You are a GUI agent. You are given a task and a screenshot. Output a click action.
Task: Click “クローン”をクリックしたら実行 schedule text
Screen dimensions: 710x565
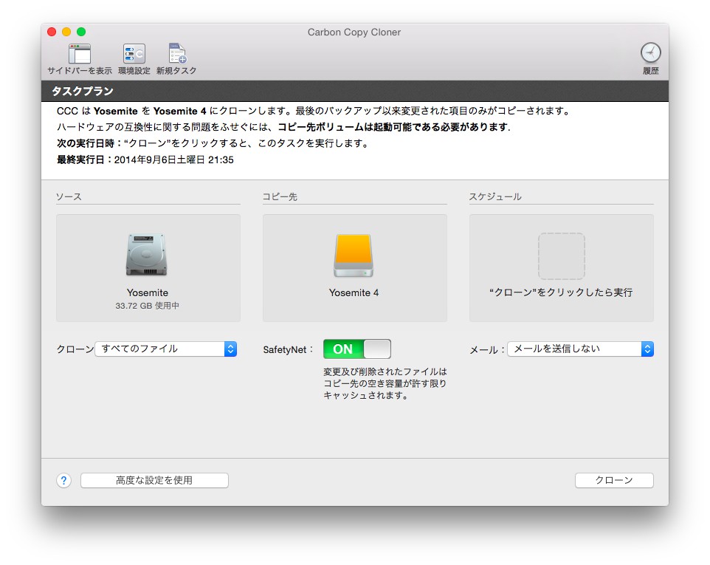[x=561, y=292]
